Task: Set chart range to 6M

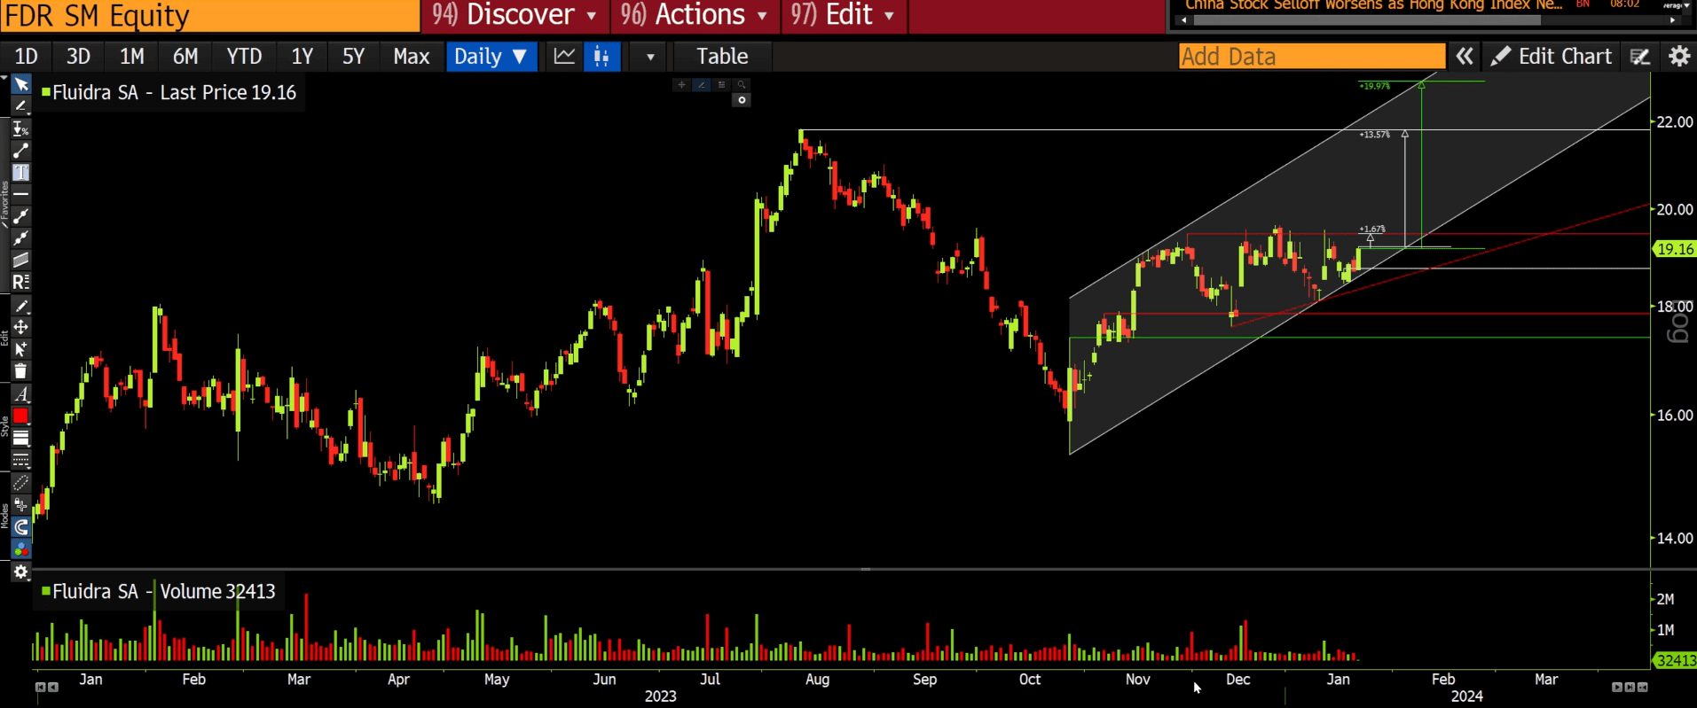Action: pos(185,57)
